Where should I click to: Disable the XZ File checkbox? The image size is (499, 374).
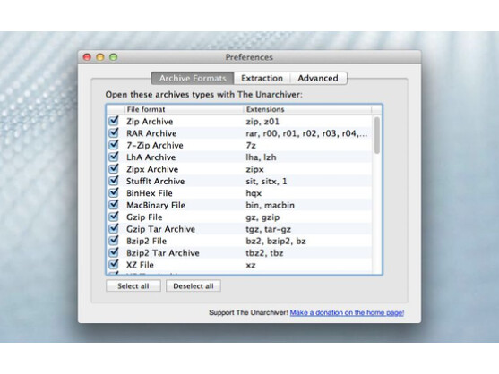(114, 264)
